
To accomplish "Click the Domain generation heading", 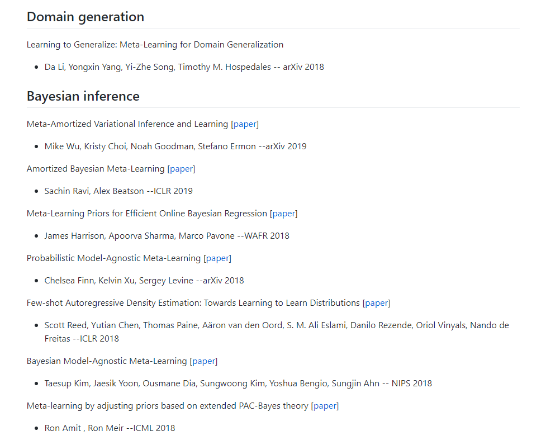I will [86, 17].
